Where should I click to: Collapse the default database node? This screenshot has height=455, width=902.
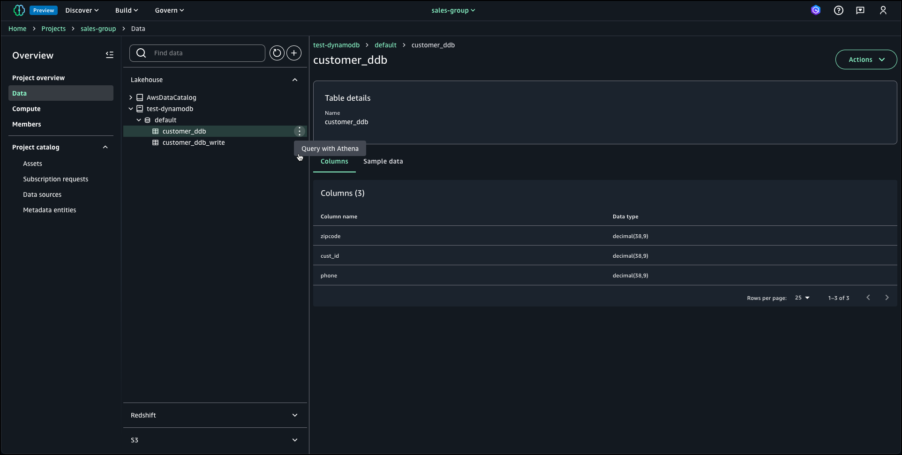click(x=139, y=120)
